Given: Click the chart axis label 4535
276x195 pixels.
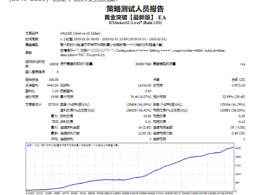Looking at the screenshot, I should [238, 148].
